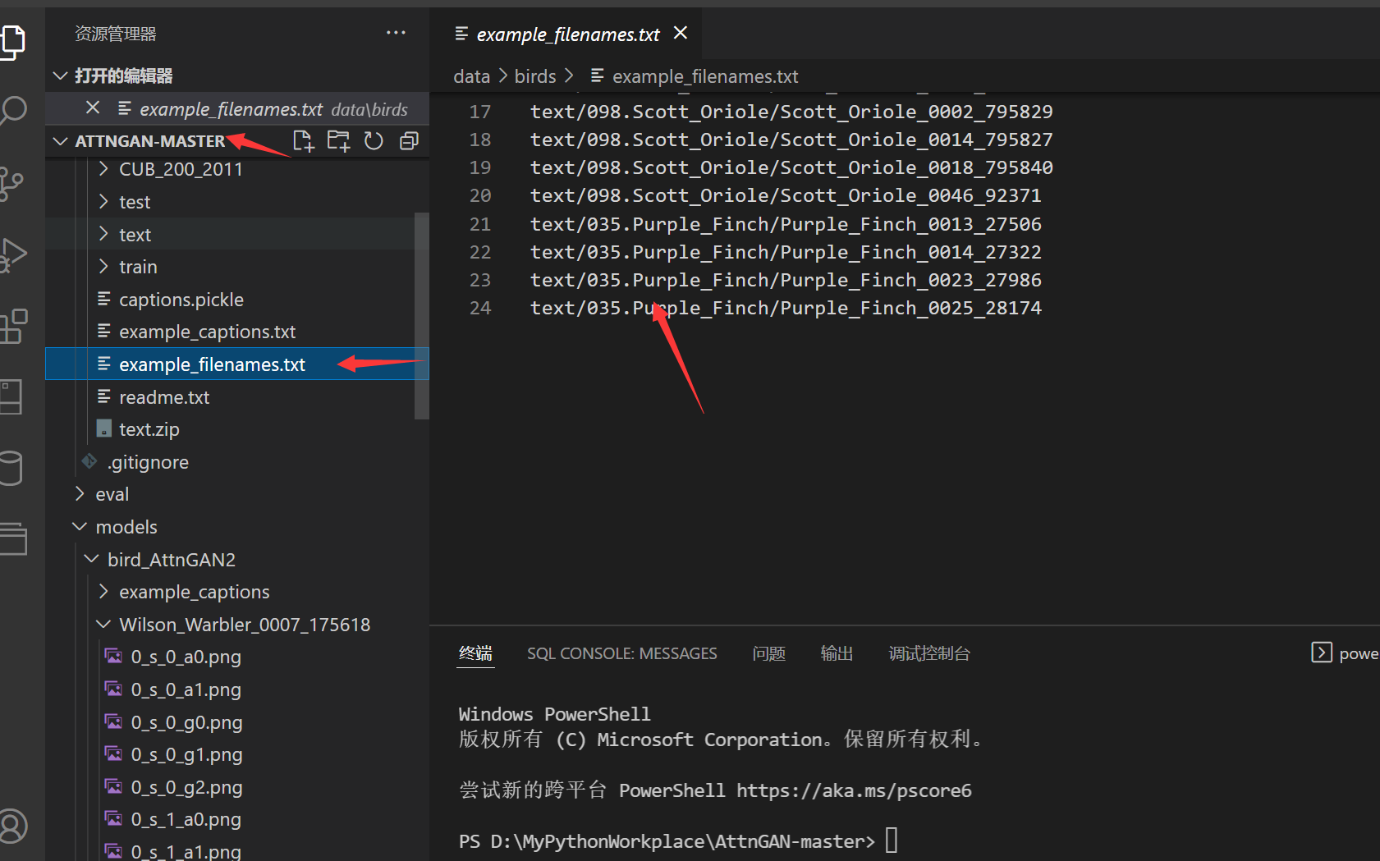Open the Accounts icon in activity bar

point(12,826)
